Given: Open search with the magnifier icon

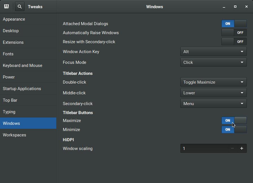Looking at the screenshot, I should click(20, 6).
